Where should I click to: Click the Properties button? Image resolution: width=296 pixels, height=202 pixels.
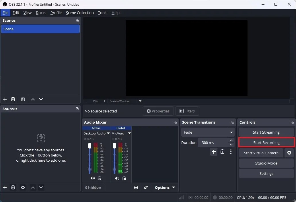(x=158, y=111)
